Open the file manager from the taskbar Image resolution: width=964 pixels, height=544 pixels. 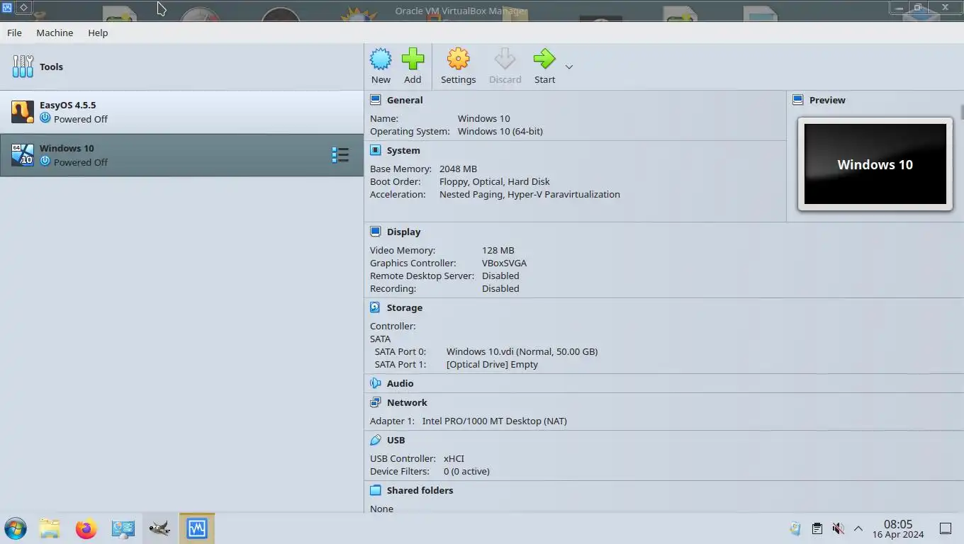(50, 528)
